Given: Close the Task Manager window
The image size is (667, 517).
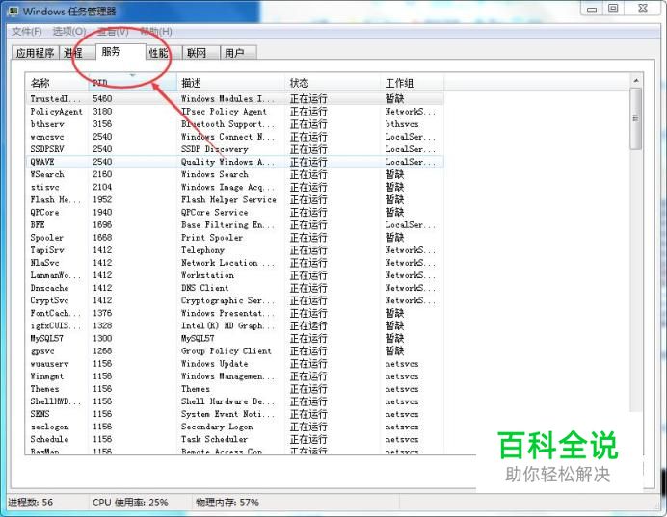Looking at the screenshot, I should [x=643, y=9].
